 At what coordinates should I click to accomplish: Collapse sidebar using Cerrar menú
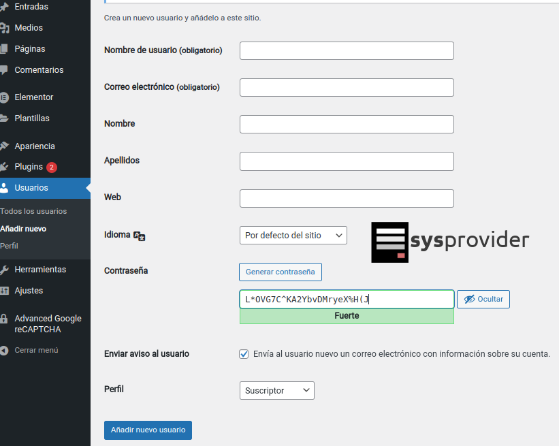click(x=36, y=350)
